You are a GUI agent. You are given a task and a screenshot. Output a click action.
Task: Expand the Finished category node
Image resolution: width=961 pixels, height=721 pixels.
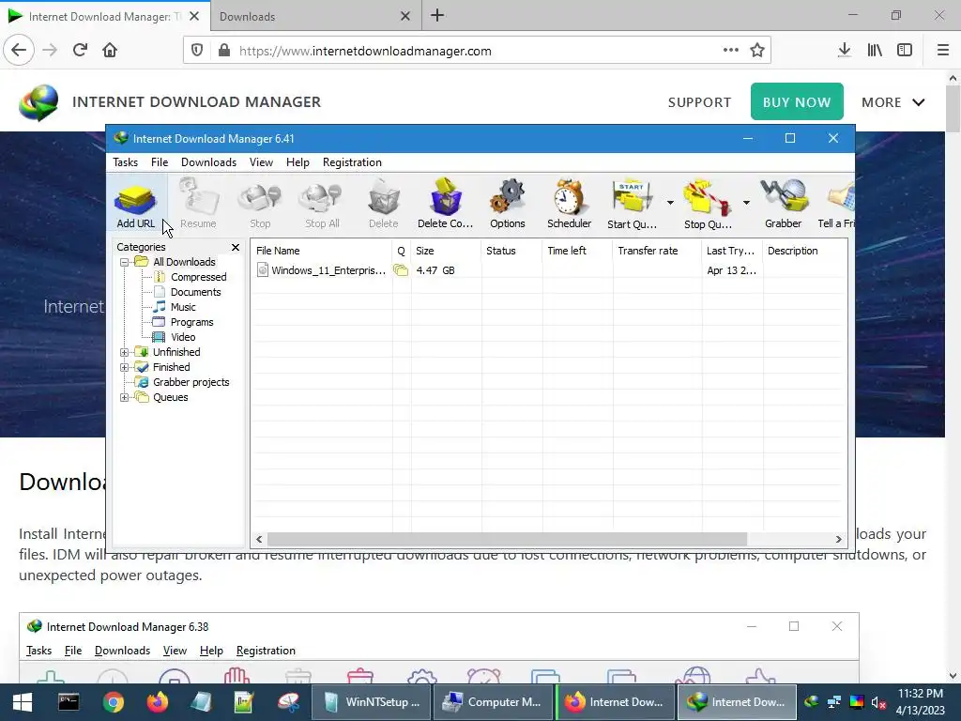[125, 367]
